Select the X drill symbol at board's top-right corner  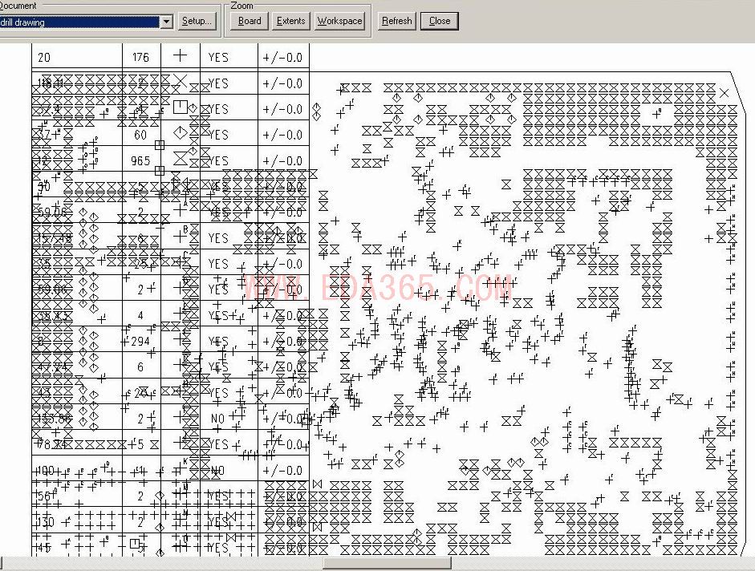point(725,93)
